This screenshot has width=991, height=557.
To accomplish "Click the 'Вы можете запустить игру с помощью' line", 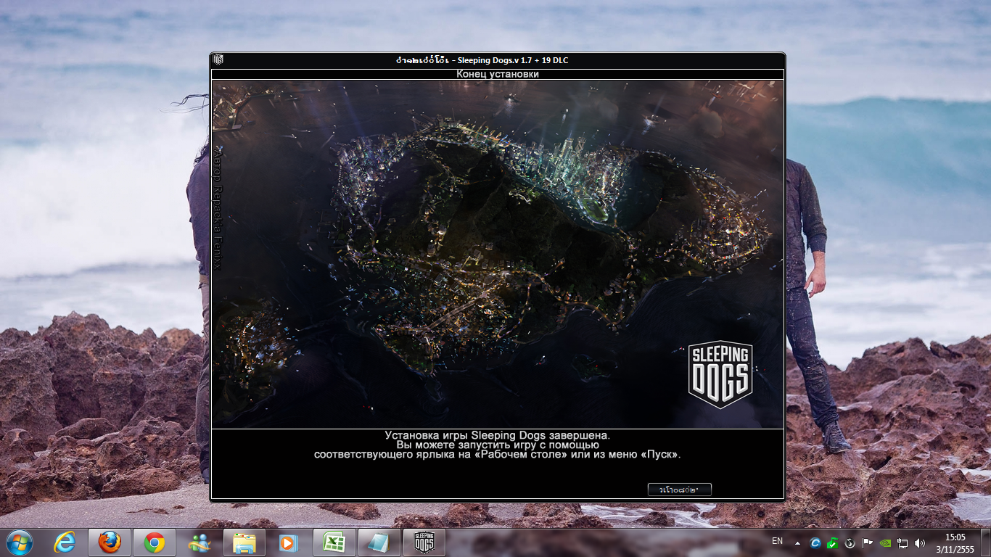I will [498, 445].
